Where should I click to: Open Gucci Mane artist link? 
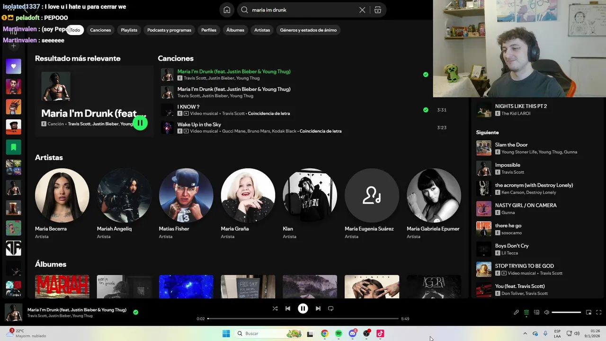234,131
